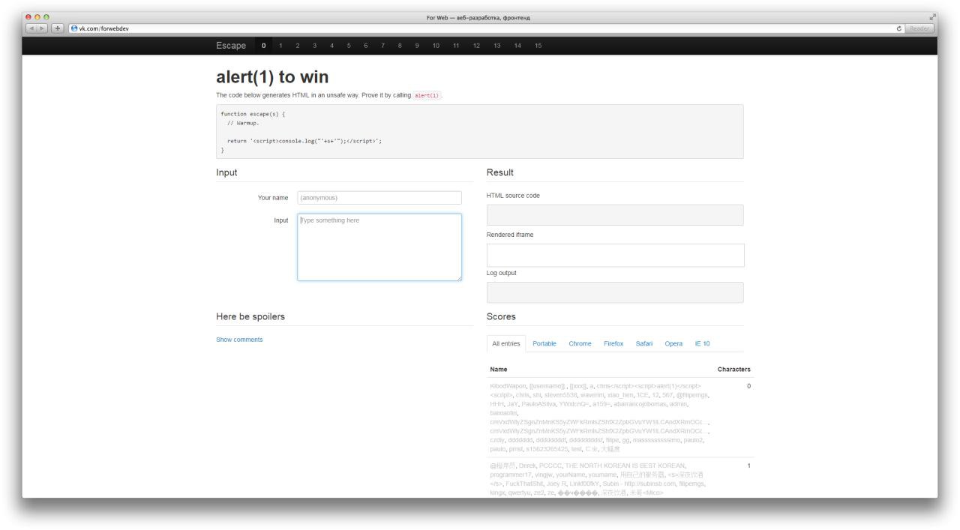Go to level 7
The image size is (960, 530).
point(383,46)
